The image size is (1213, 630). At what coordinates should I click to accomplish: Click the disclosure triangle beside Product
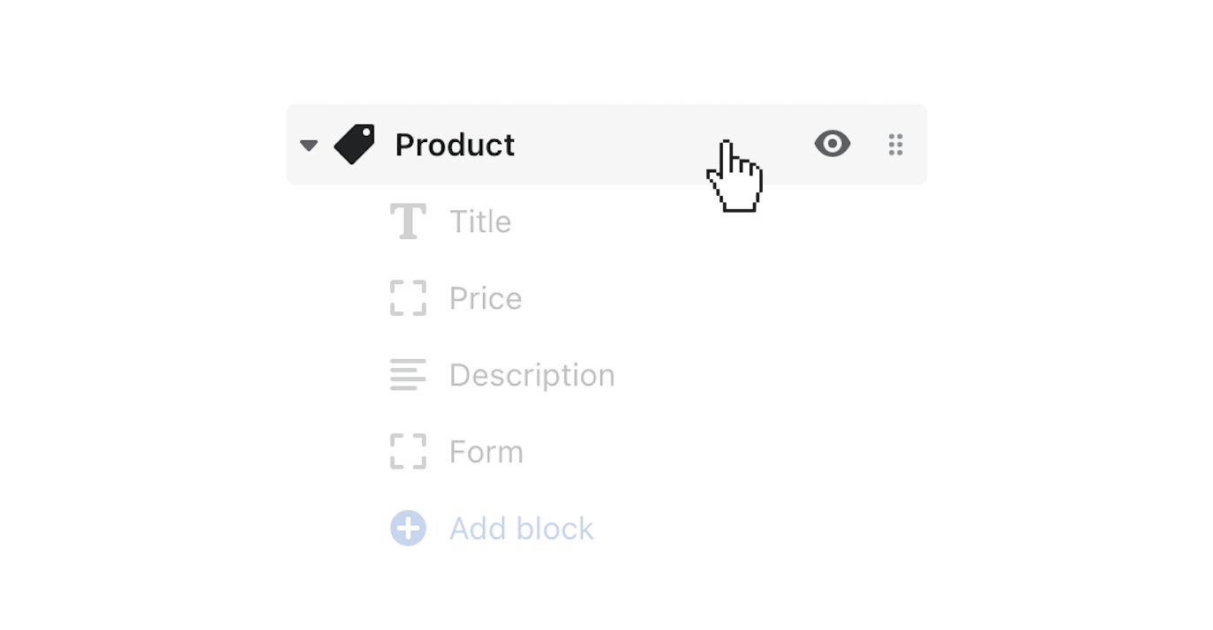[308, 144]
